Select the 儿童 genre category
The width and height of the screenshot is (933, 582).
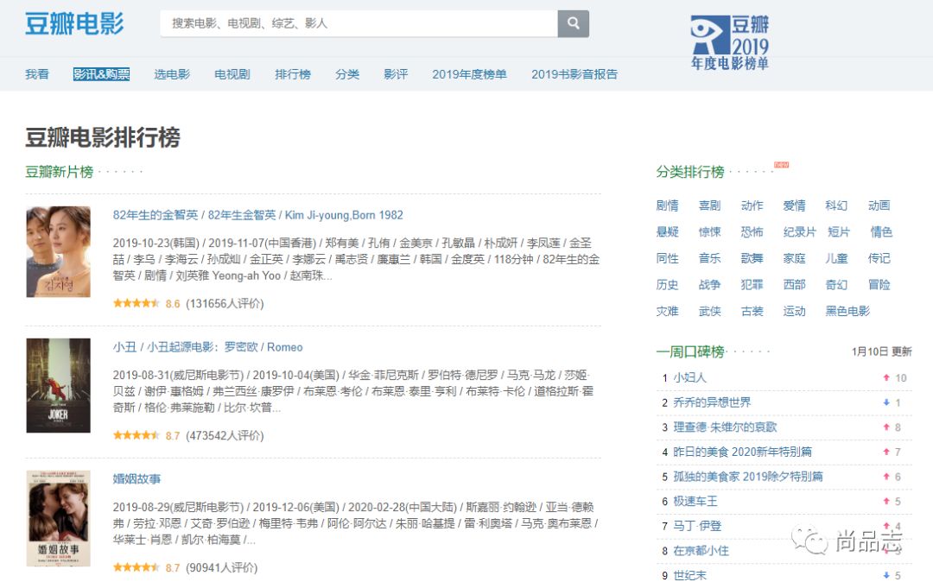pyautogui.click(x=836, y=258)
